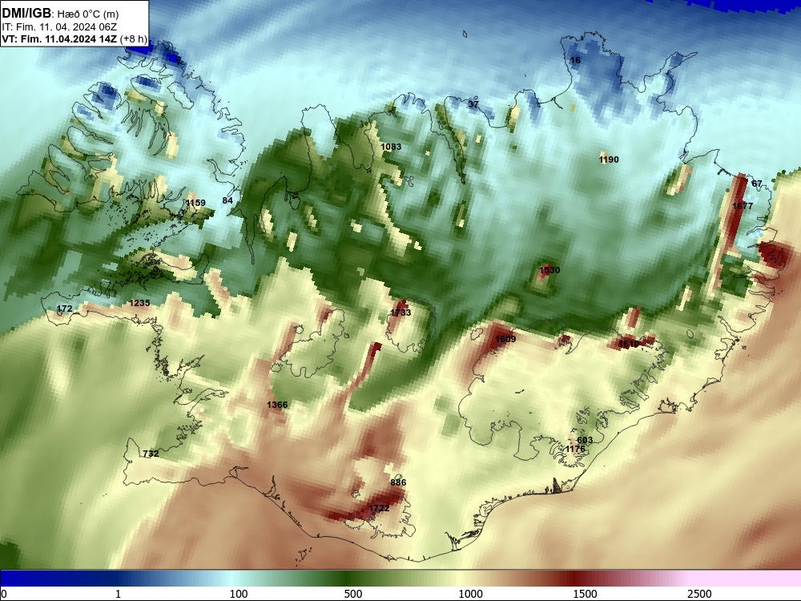Click the map value 67
Screen dimensions: 801x601
coord(757,184)
